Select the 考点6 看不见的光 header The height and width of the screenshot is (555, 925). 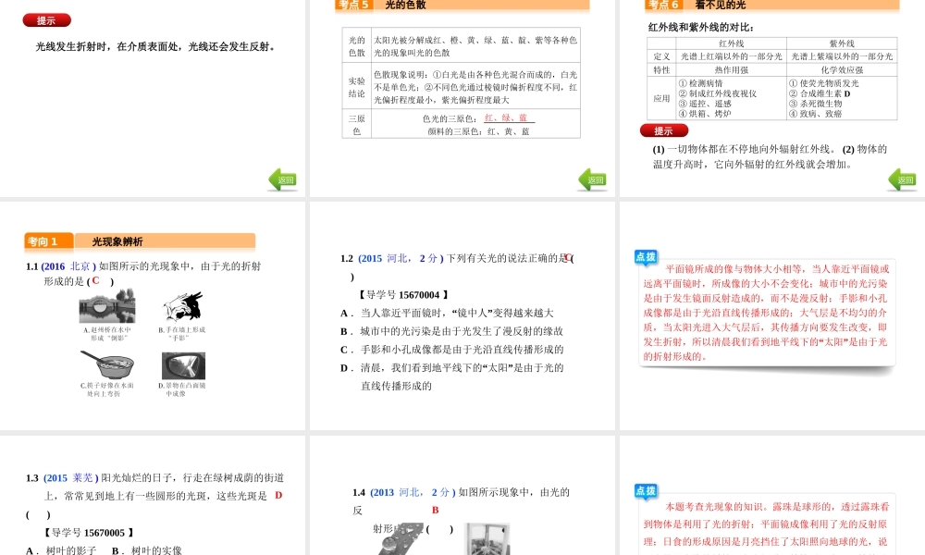(x=771, y=6)
